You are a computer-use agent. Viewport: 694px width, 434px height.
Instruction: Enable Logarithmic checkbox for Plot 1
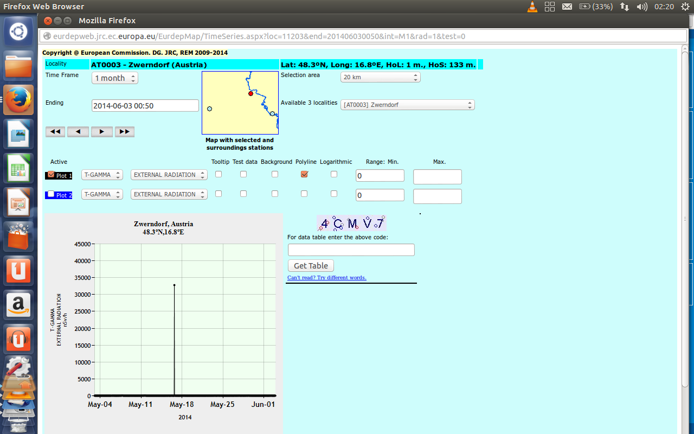click(x=334, y=174)
